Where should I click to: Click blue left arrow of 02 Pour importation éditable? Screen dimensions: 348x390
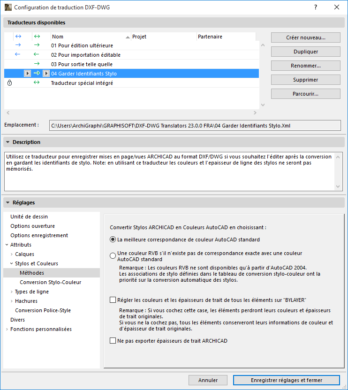17,54
